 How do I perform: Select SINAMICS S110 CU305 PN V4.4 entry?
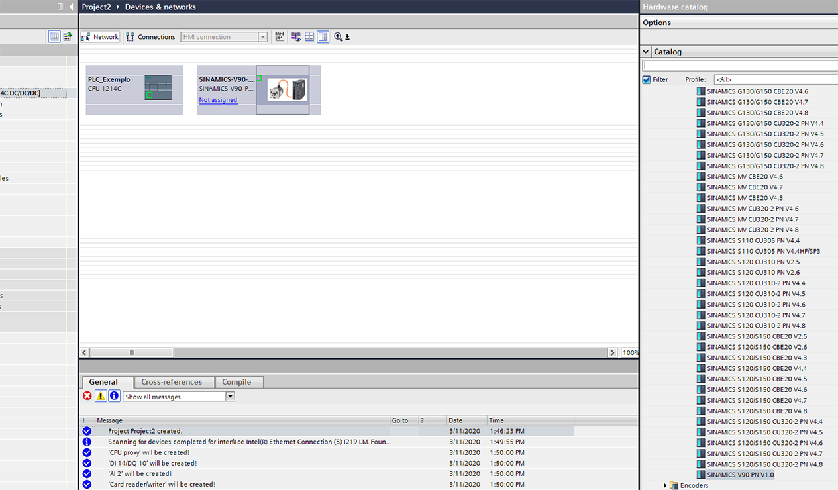coord(753,240)
